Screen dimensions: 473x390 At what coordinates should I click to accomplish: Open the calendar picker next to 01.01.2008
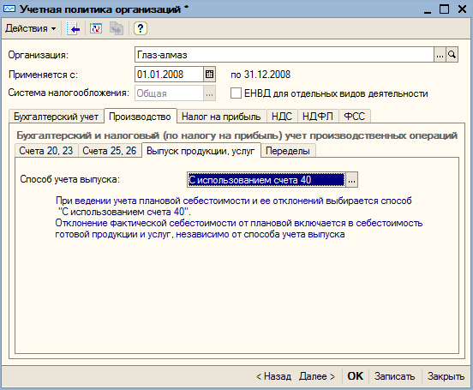point(209,75)
